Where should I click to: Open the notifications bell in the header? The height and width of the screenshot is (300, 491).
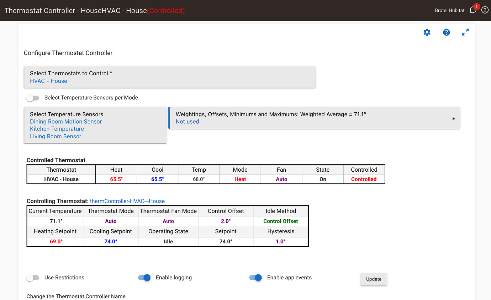pyautogui.click(x=472, y=10)
